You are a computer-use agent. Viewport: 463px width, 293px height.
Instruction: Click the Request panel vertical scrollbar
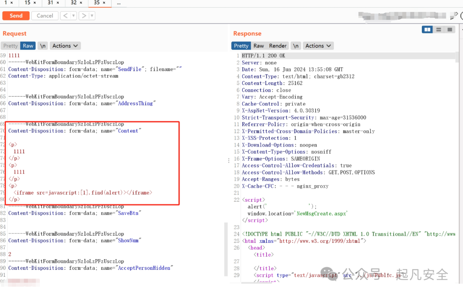(x=226, y=249)
